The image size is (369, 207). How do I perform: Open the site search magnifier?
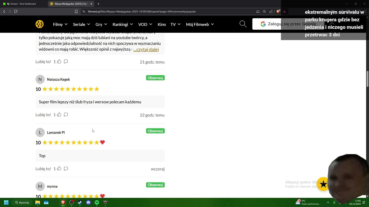243,24
